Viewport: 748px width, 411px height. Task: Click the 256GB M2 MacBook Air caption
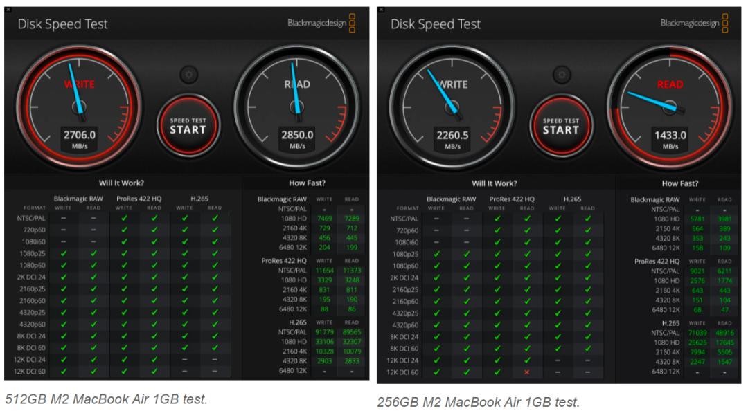(479, 400)
